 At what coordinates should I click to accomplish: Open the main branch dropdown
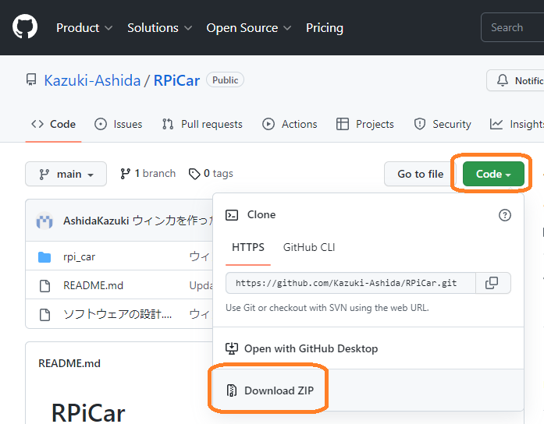[66, 174]
